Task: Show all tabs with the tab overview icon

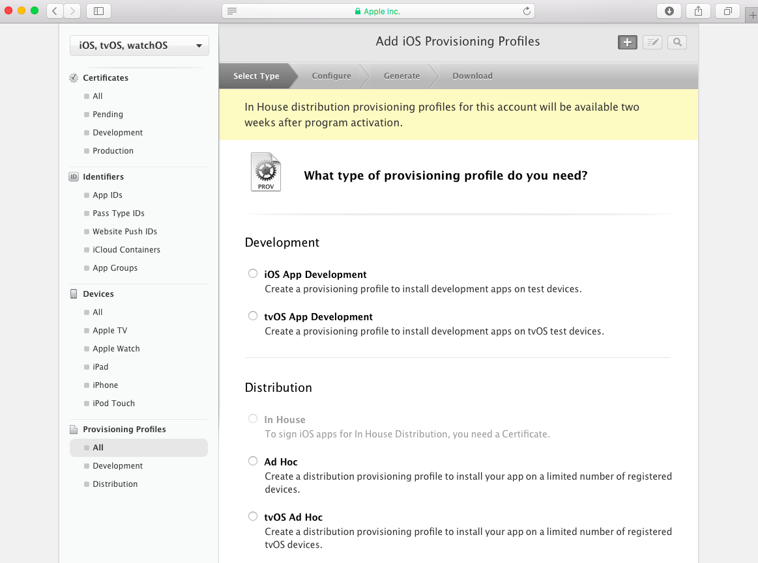Action: coord(727,11)
